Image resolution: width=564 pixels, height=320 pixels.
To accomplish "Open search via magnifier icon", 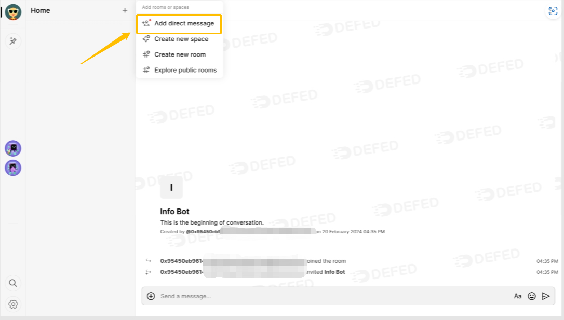I will (13, 283).
